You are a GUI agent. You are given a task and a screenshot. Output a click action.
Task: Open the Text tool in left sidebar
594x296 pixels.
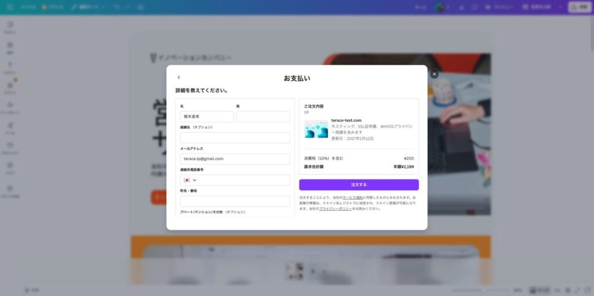pos(10,67)
